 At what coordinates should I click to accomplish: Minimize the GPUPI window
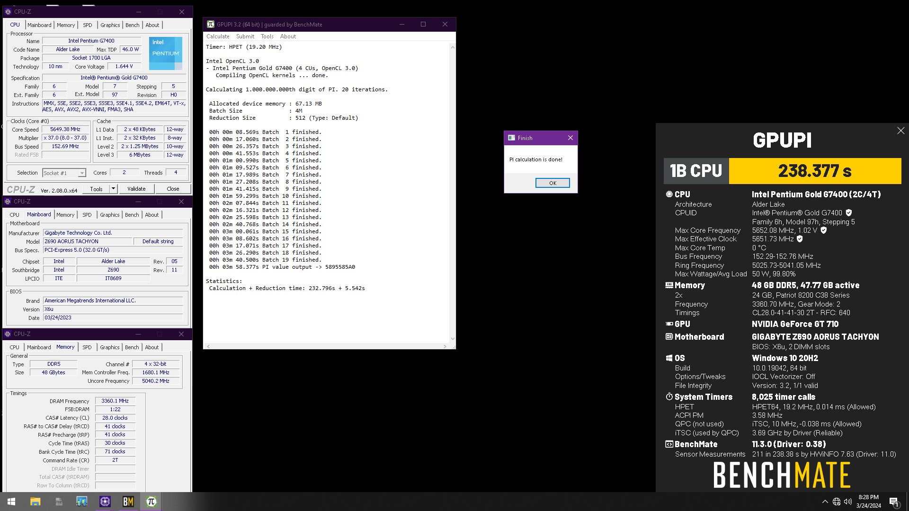coord(401,24)
